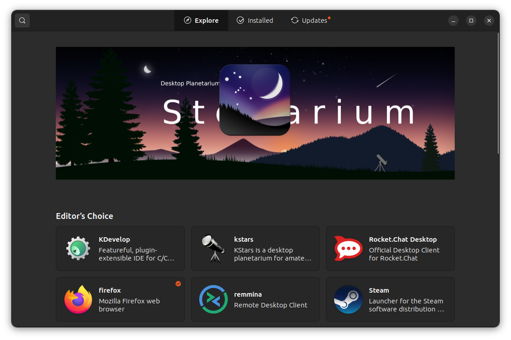The image size is (511, 340).
Task: Open the remmina app icon
Action: coord(213,299)
